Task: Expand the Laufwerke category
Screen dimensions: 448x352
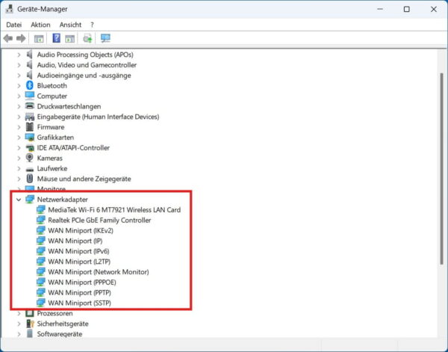Action: click(19, 169)
